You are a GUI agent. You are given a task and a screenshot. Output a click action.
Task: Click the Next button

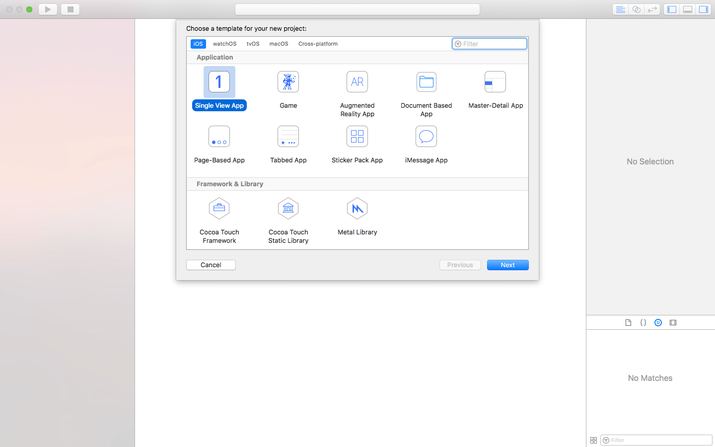tap(507, 265)
